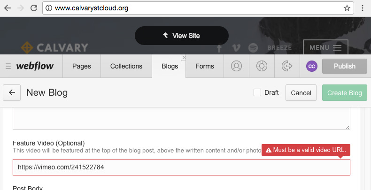Viewport: 371px width, 190px height.
Task: Click the address bar showing www.calvarystcloud.org
Action: coord(198,8)
